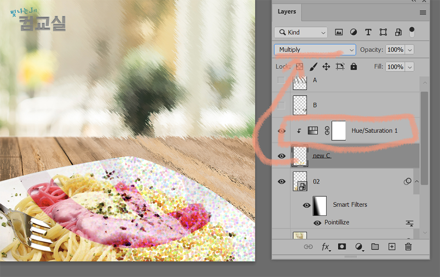This screenshot has height=277, width=440.
Task: Select layer B thumbnail
Action: 300,105
